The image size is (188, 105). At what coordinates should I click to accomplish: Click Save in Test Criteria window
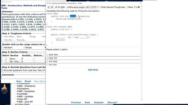(19, 81)
